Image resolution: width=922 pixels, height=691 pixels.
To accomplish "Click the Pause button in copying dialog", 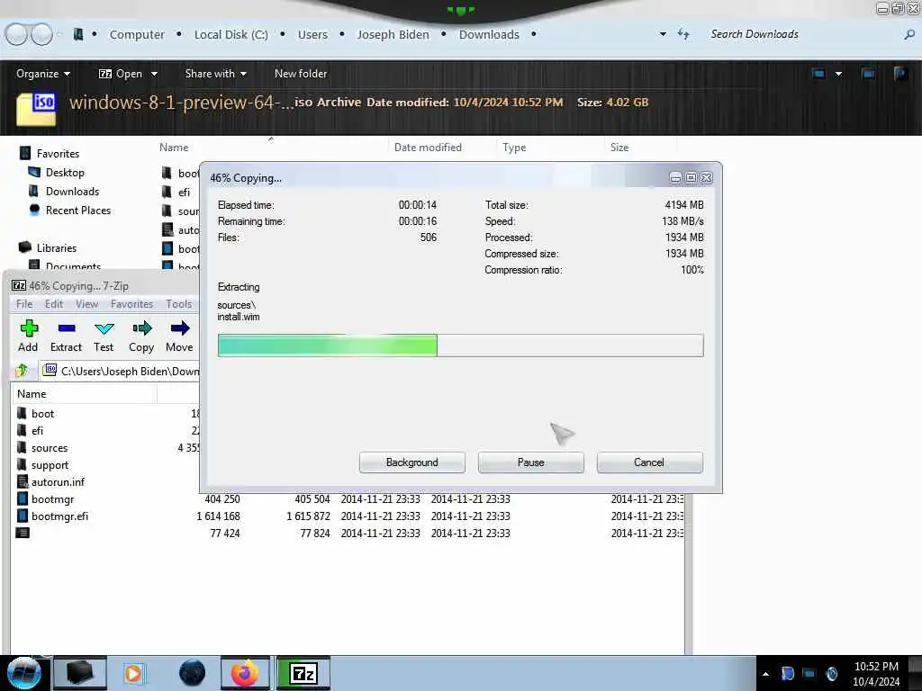I will 531,462.
